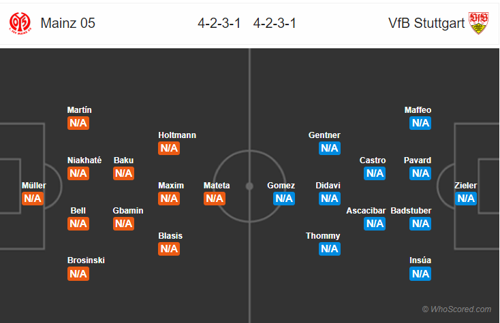Click Maffeo's N/A rating badge

point(420,123)
